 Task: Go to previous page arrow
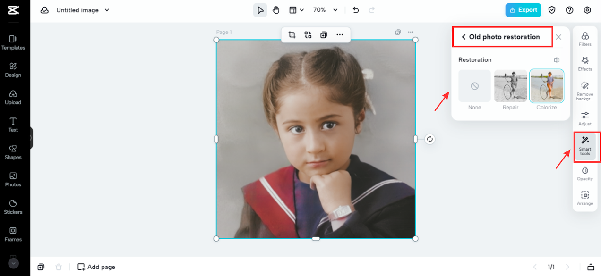[x=535, y=267]
